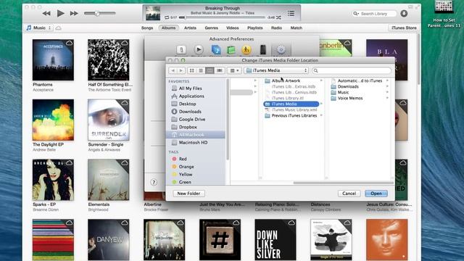This screenshot has height=261, width=464.
Task: Select the Advanced preferences gear icon
Action: 281,50
